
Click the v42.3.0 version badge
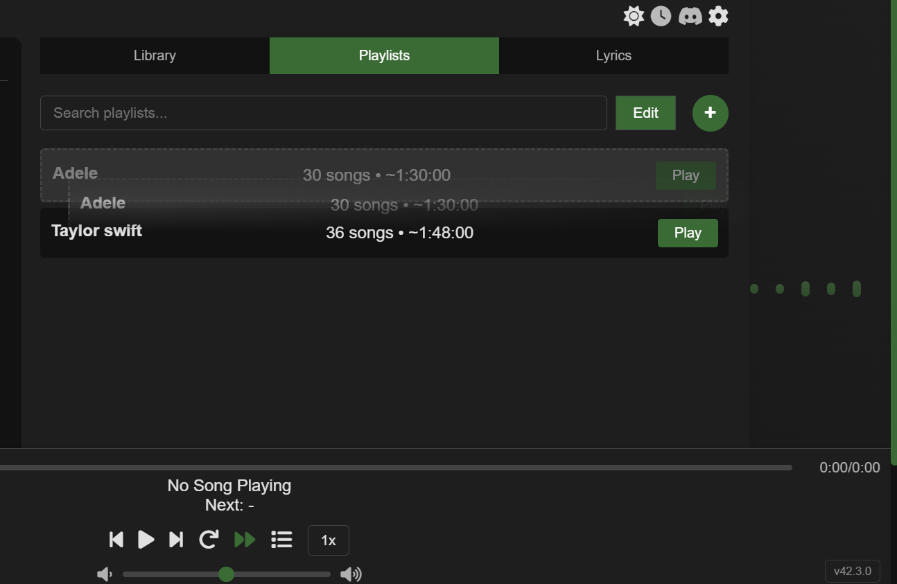853,572
